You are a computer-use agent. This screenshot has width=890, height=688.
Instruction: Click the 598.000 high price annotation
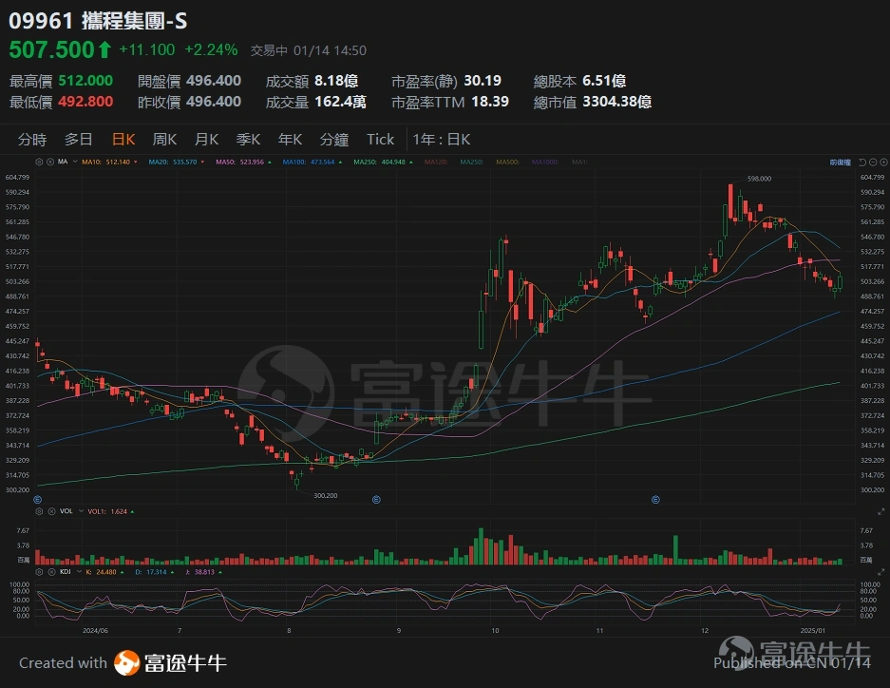(760, 179)
